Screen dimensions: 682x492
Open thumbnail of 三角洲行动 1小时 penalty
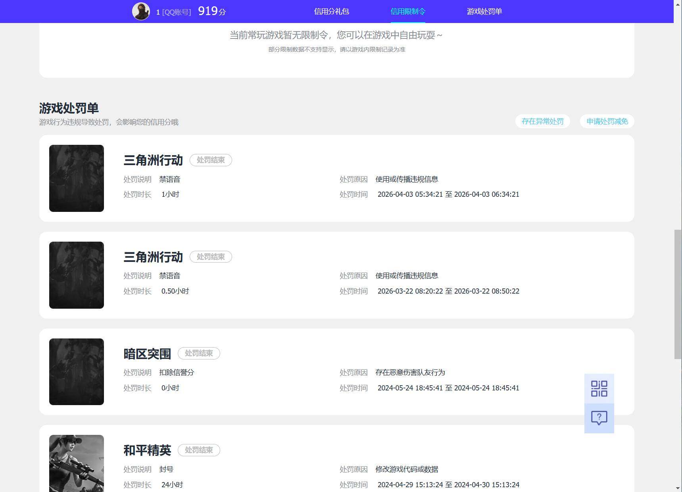[x=77, y=178]
